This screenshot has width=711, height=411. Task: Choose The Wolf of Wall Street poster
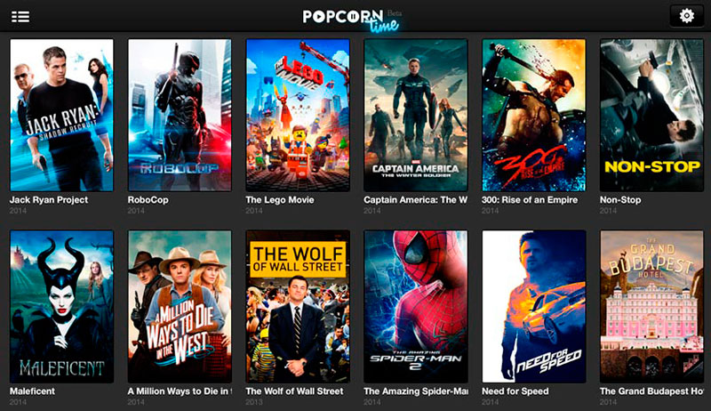point(298,307)
